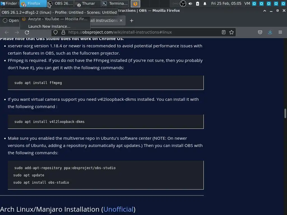Open the Finder menu in panel
Viewport: 287px width, 215px height.
pos(10,3)
